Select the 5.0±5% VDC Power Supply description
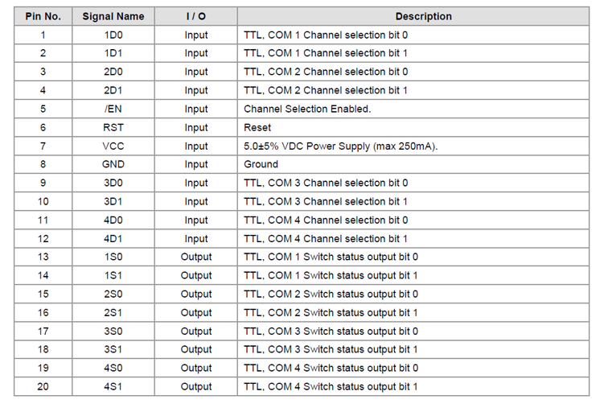The height and width of the screenshot is (420, 612). (341, 146)
